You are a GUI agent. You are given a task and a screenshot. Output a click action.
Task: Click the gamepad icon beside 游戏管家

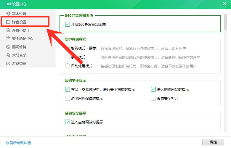8,63
